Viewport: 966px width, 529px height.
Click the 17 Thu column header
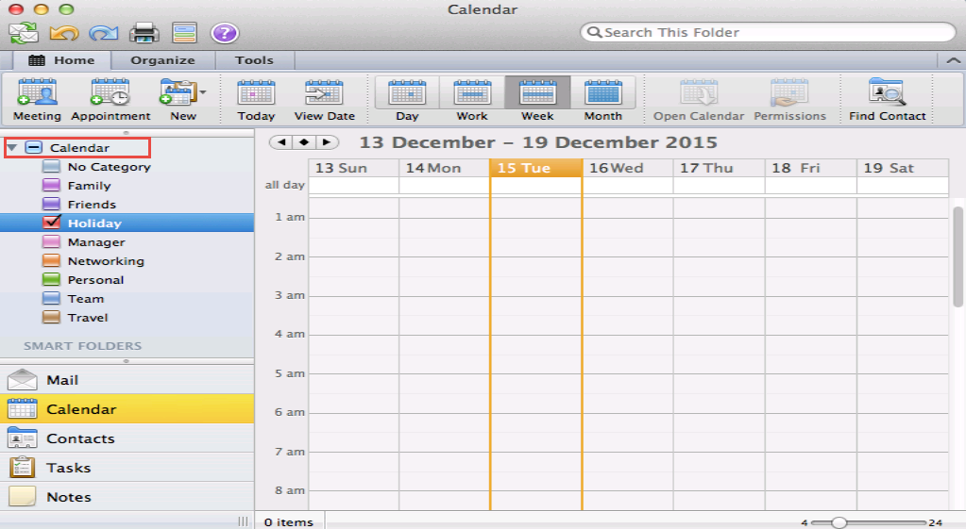[x=719, y=168]
